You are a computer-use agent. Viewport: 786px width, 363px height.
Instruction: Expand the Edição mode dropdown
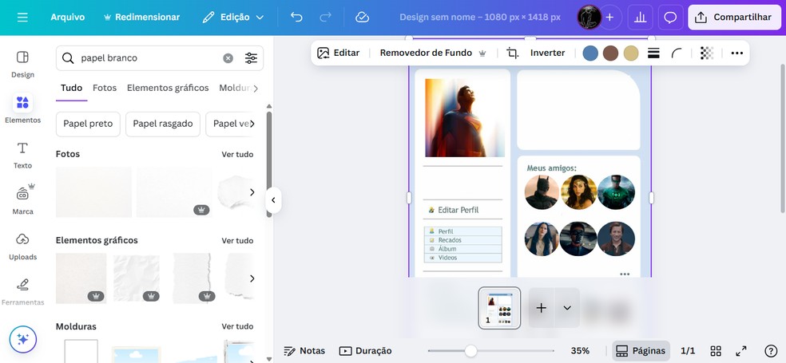[x=233, y=18]
